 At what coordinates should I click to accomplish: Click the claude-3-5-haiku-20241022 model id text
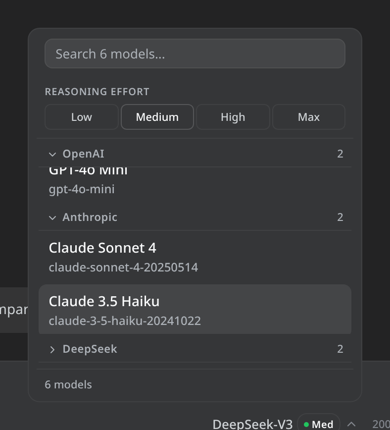click(x=125, y=321)
